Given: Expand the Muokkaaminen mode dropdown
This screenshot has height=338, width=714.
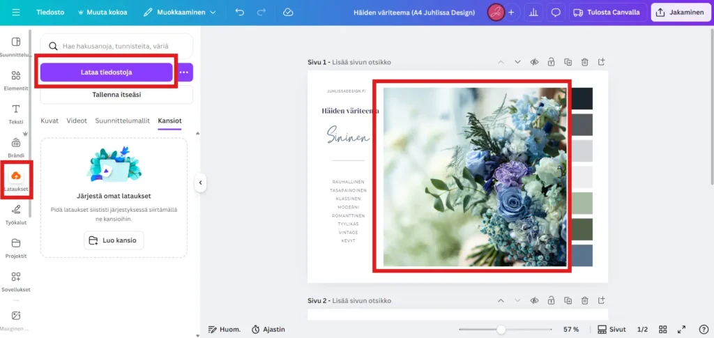Looking at the screenshot, I should click(179, 13).
